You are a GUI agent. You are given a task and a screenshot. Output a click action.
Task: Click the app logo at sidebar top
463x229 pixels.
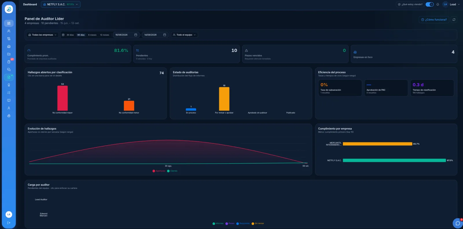point(9,9)
